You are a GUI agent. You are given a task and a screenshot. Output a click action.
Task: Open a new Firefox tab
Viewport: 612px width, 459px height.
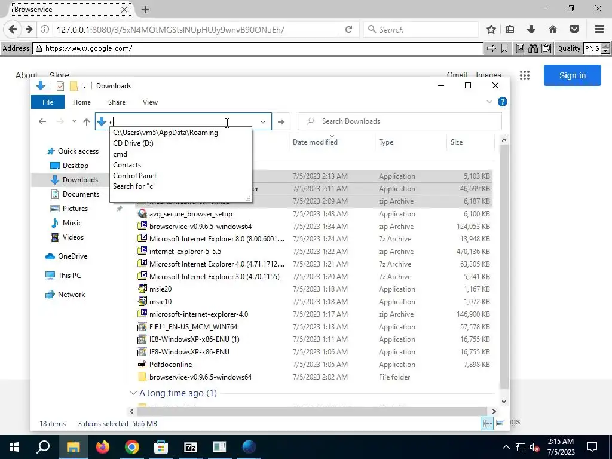pyautogui.click(x=145, y=10)
